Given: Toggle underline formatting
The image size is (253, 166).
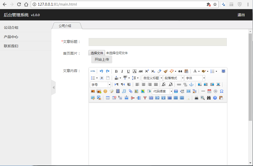Looking at the screenshot, I should tap(128, 71).
